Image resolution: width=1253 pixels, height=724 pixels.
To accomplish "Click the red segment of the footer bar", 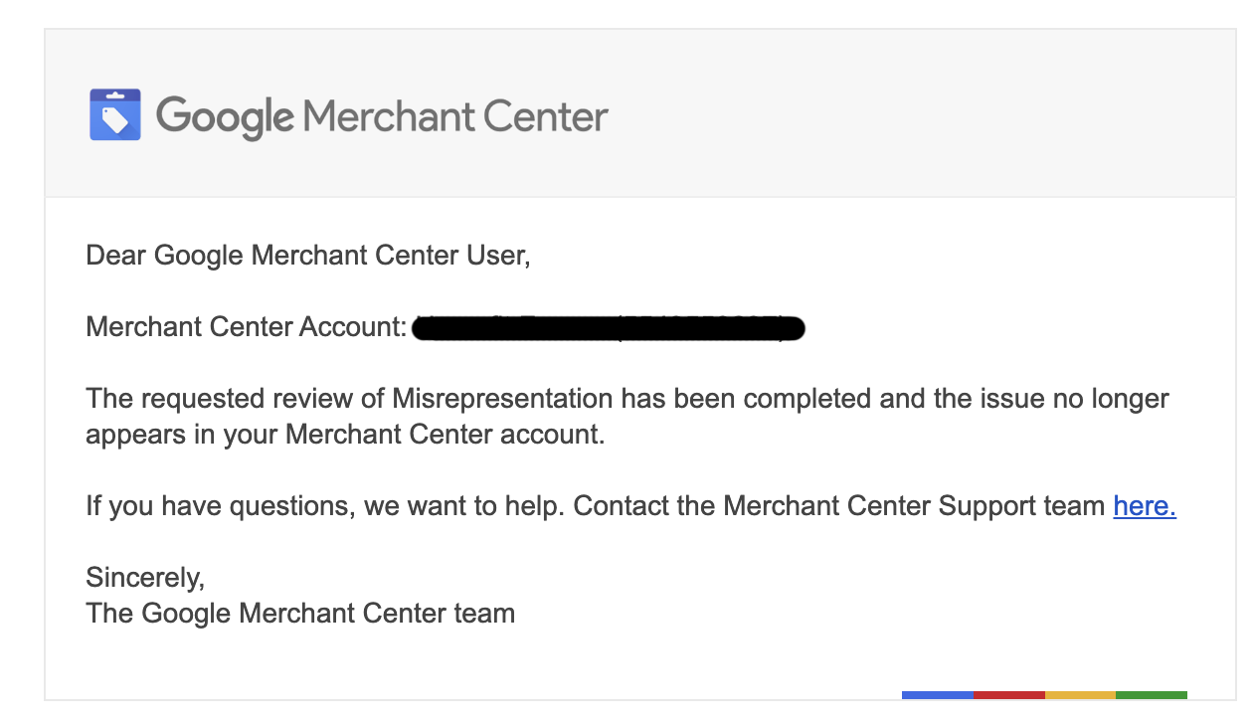I will [x=1009, y=695].
